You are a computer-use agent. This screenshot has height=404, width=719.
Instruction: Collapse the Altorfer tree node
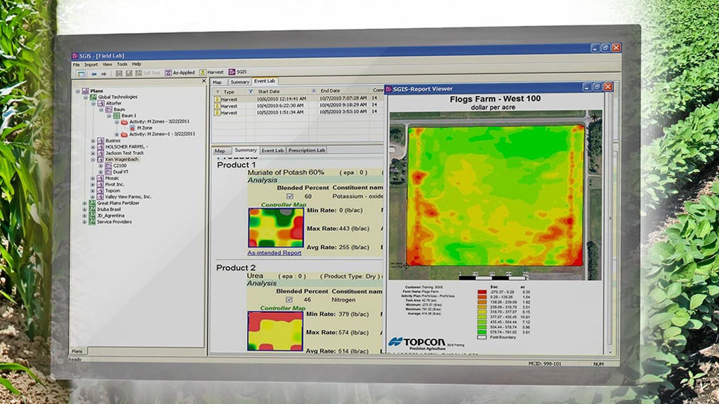[x=93, y=104]
